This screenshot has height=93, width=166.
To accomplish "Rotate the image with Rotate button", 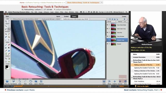I will (31, 82).
